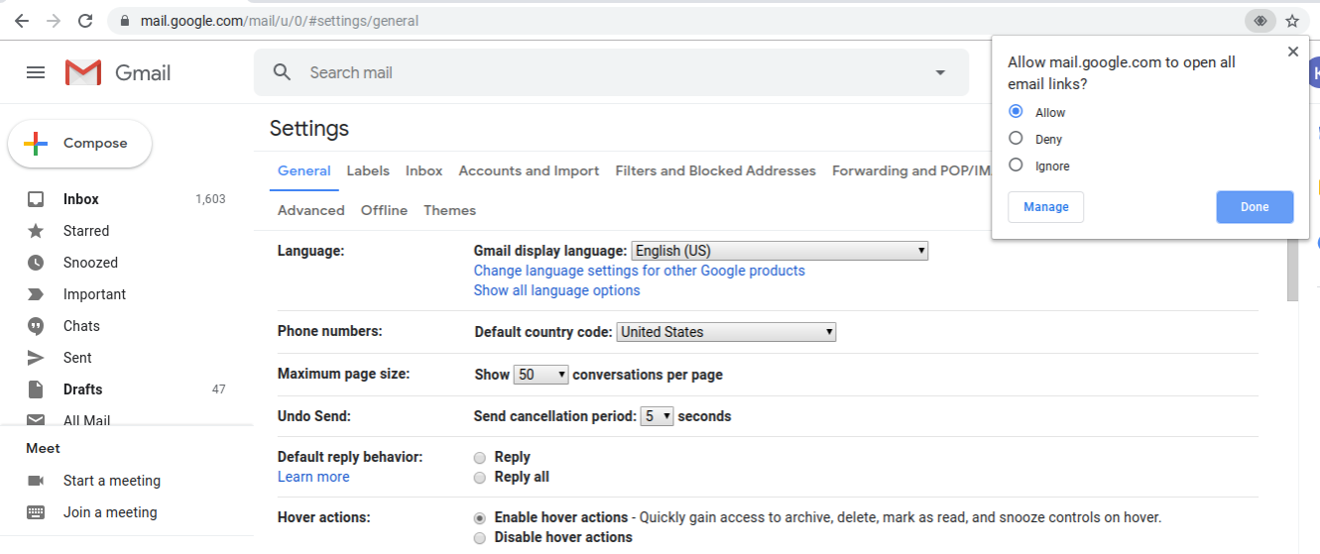Change the conversations per page dropdown
The width and height of the screenshot is (1320, 554).
coord(541,375)
